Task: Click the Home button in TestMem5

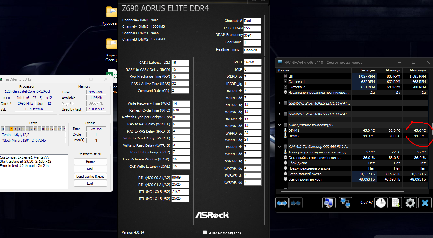Action: (x=90, y=162)
